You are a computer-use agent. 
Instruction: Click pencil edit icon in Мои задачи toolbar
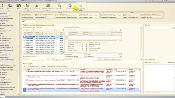[x=24, y=67]
